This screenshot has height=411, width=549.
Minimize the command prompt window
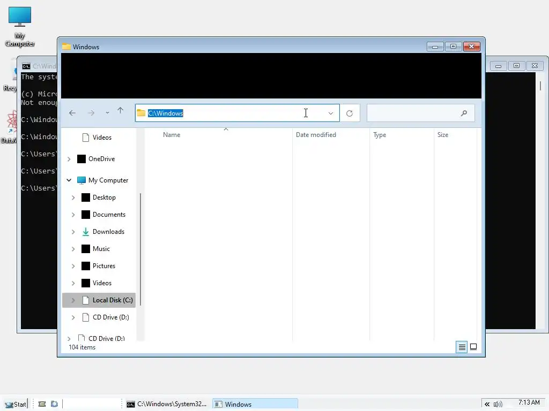click(498, 66)
